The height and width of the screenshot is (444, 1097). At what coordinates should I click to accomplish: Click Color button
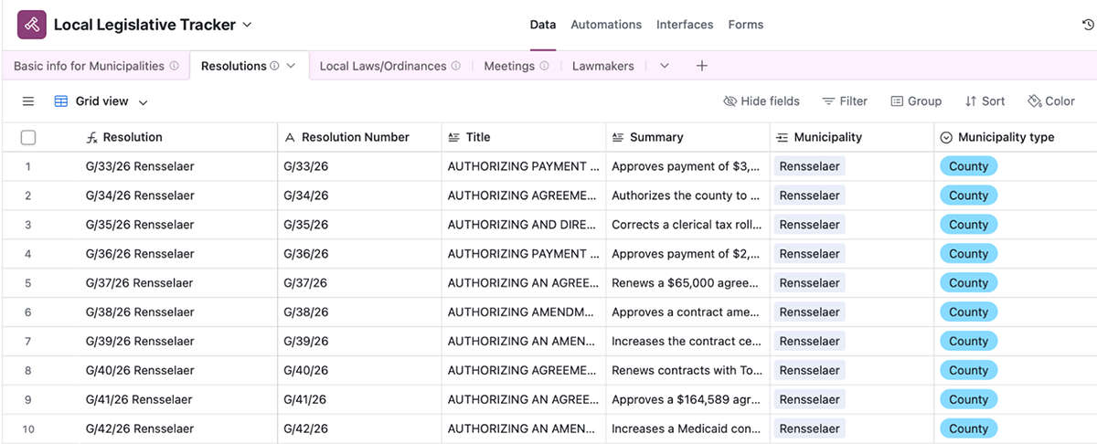coord(1051,101)
